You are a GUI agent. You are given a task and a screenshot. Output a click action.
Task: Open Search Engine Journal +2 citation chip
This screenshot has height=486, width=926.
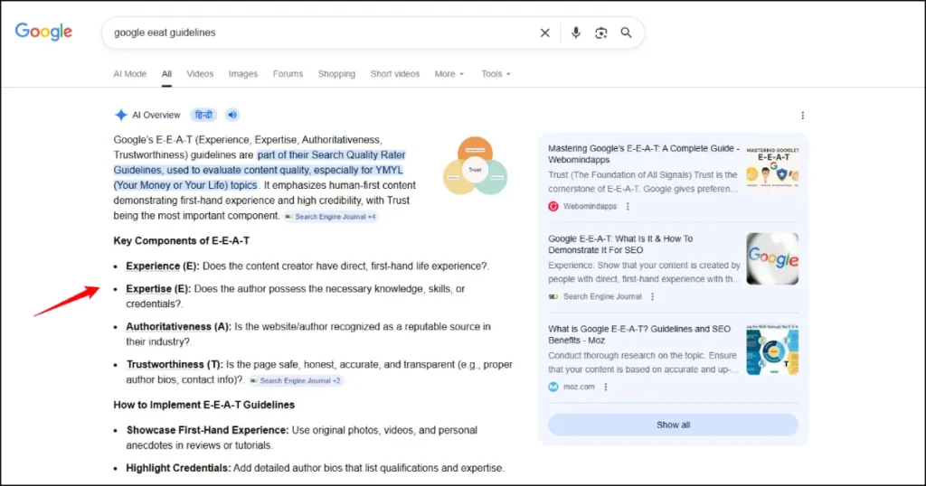[296, 380]
